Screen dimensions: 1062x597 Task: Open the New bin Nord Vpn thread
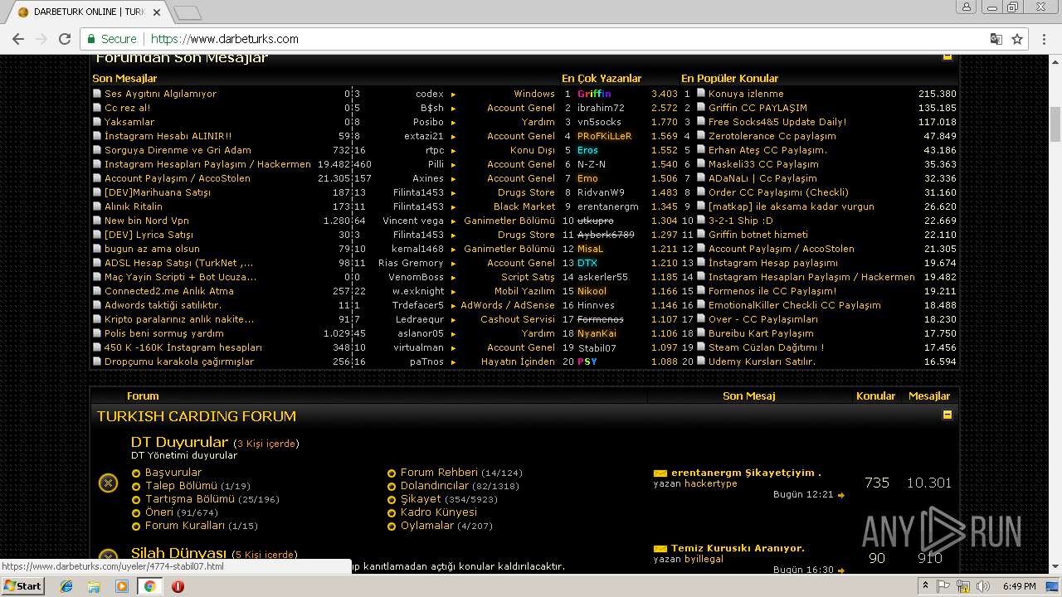point(147,221)
